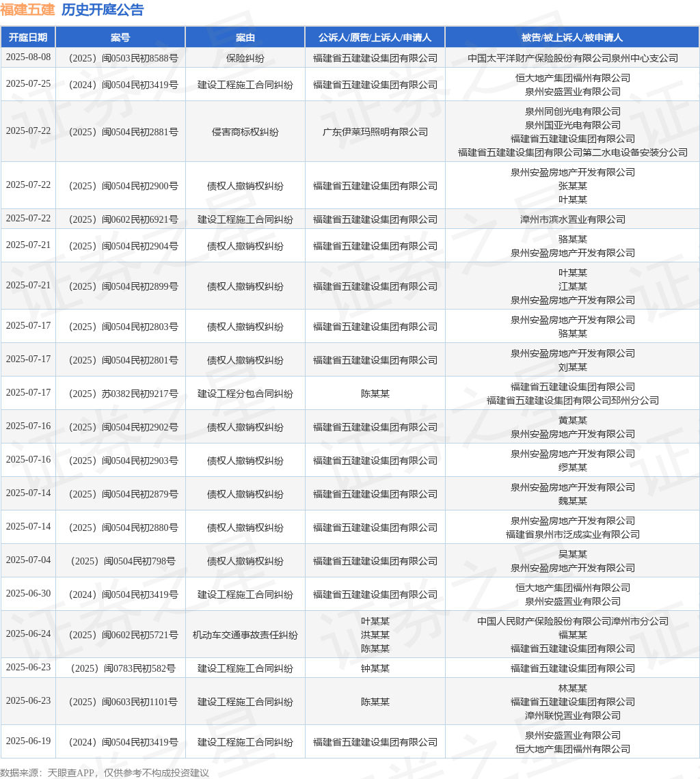Click defendant 漳州市滨水置业有限公司
The width and height of the screenshot is (700, 779).
pos(573,219)
